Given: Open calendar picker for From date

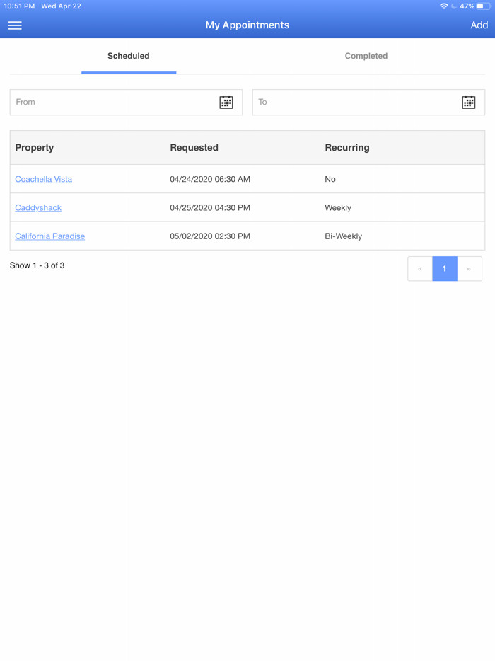Looking at the screenshot, I should [226, 102].
